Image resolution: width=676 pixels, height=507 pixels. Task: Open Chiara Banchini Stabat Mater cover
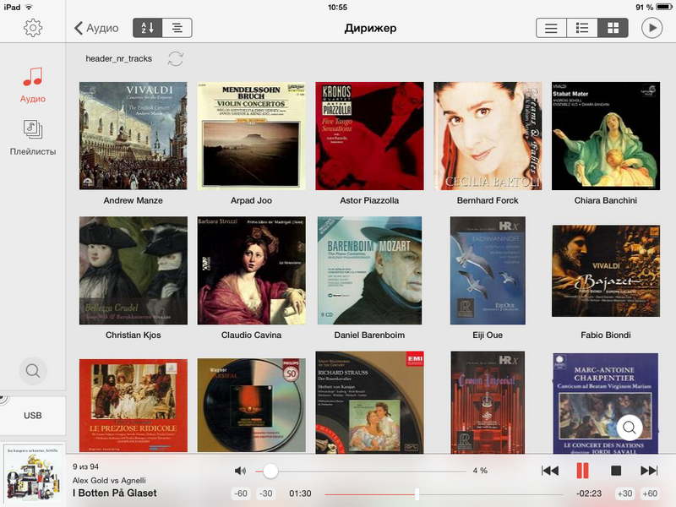point(606,136)
